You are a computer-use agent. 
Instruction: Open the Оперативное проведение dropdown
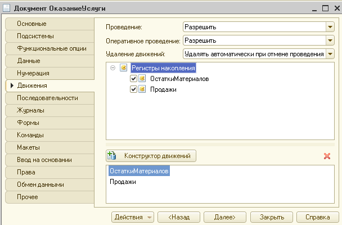[330, 40]
